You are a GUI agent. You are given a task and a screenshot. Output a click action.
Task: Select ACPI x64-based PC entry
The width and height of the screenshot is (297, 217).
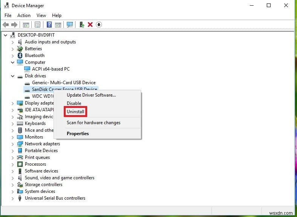tap(51, 69)
